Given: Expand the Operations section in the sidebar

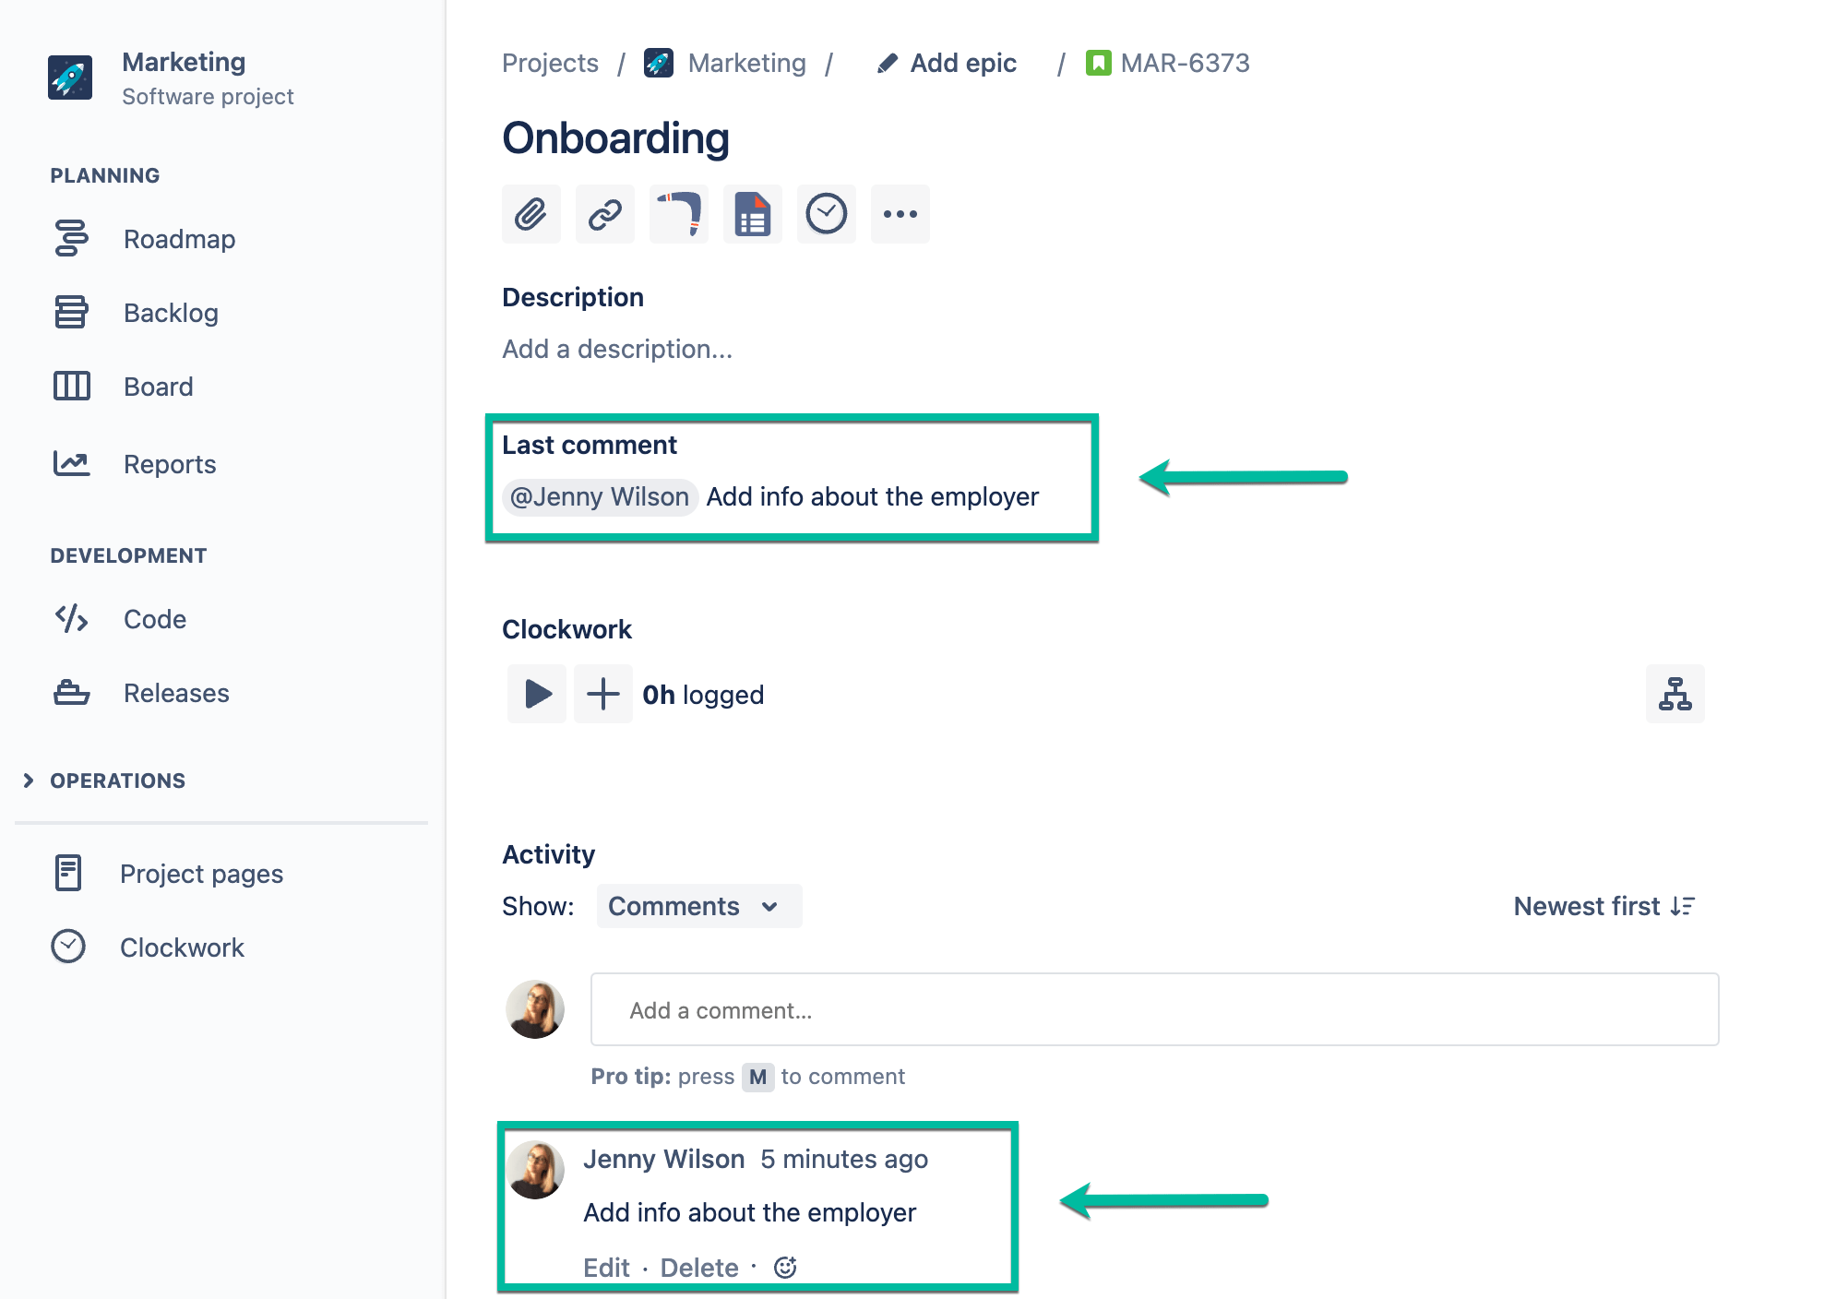Looking at the screenshot, I should 28,780.
